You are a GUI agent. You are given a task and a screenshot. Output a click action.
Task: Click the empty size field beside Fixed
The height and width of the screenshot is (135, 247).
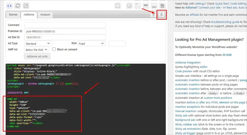(x=117, y=43)
